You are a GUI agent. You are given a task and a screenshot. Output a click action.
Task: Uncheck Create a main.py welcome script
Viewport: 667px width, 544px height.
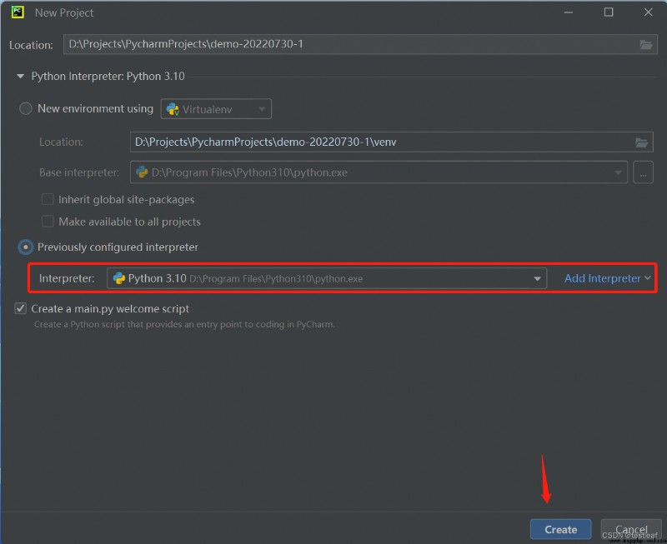click(20, 308)
